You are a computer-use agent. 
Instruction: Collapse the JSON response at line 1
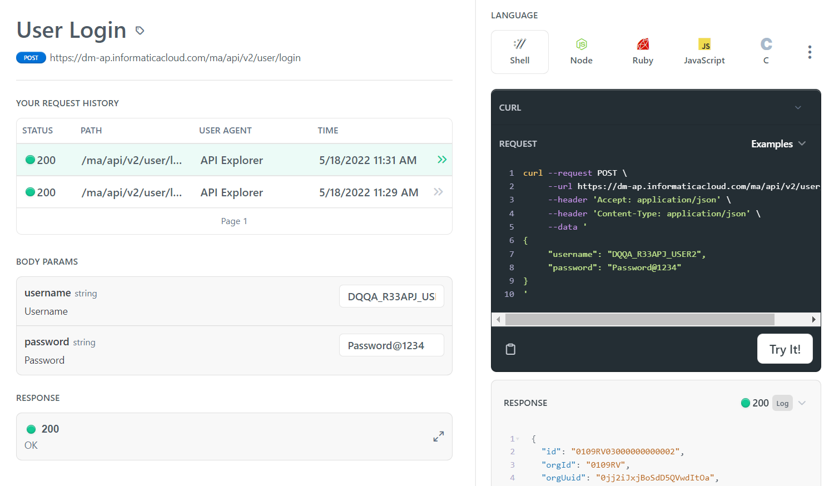click(x=518, y=439)
